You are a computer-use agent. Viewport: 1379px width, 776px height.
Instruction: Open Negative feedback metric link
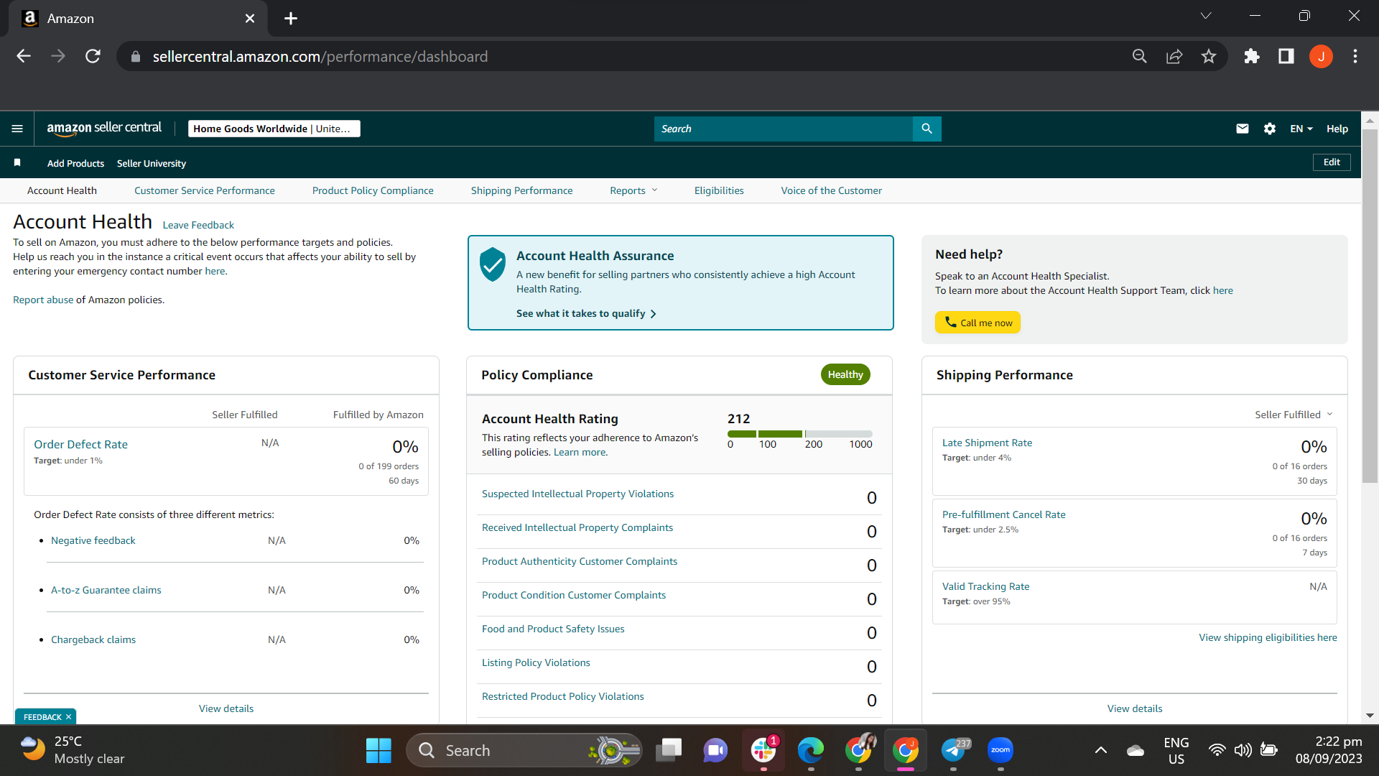click(x=93, y=540)
